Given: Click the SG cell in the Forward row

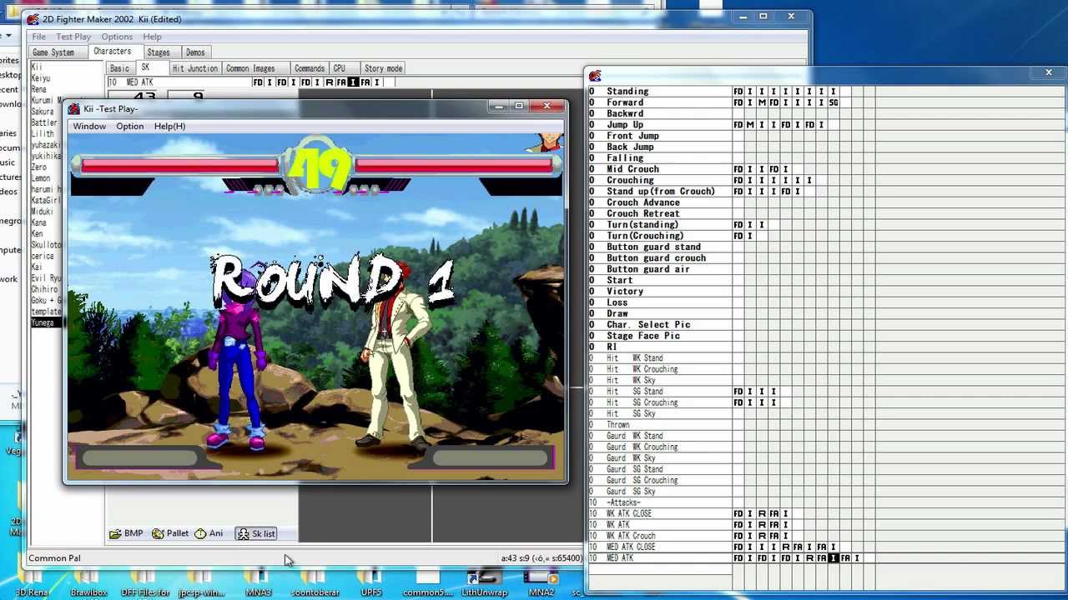Looking at the screenshot, I should click(834, 102).
